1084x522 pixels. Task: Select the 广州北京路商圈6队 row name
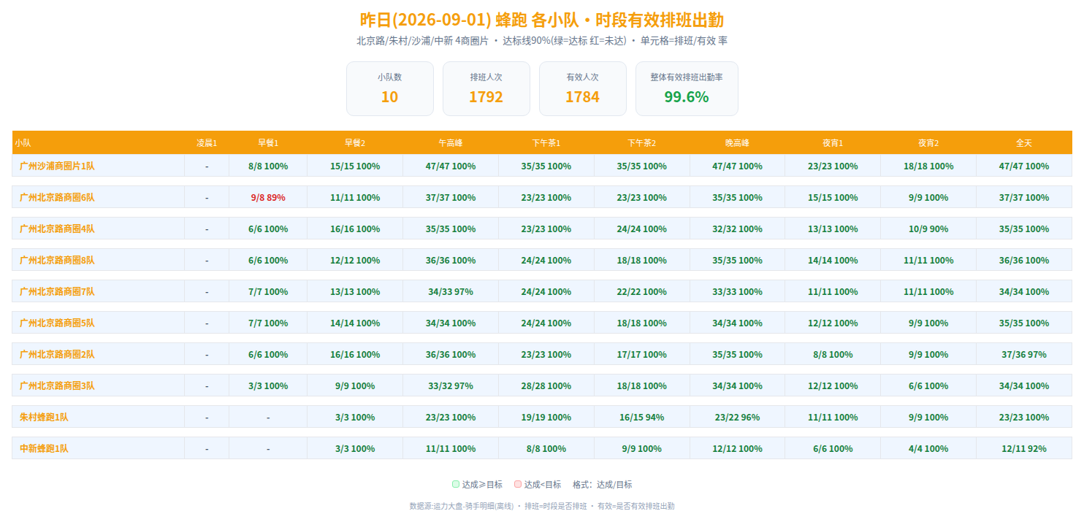click(57, 197)
